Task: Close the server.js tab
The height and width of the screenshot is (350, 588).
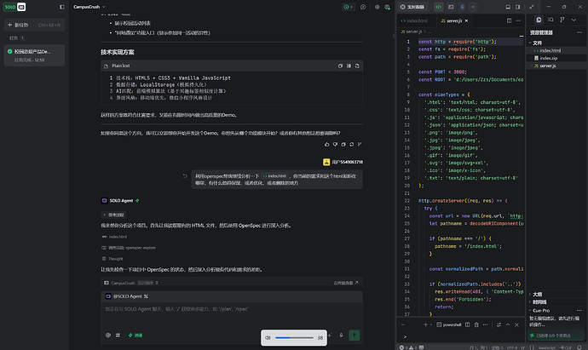Action: [466, 20]
